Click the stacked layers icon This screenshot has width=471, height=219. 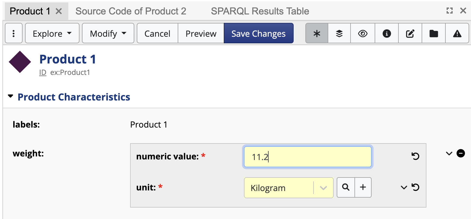click(339, 33)
